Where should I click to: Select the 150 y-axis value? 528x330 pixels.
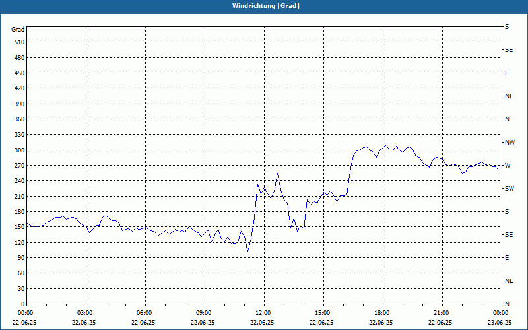[x=20, y=227]
